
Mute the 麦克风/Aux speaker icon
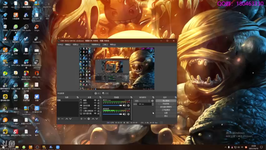125,105
